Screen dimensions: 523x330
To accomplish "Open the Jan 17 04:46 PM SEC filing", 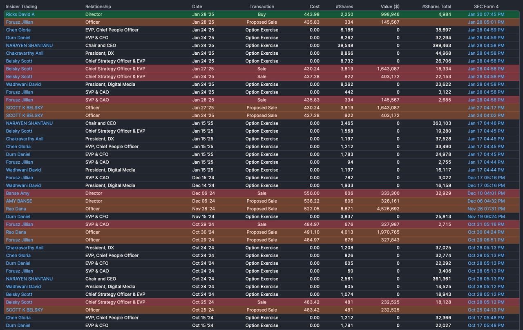I will click(486, 123).
